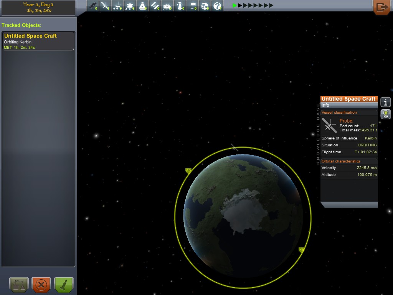Select the fifth time warp arrow
The image size is (393, 295).
[256, 5]
